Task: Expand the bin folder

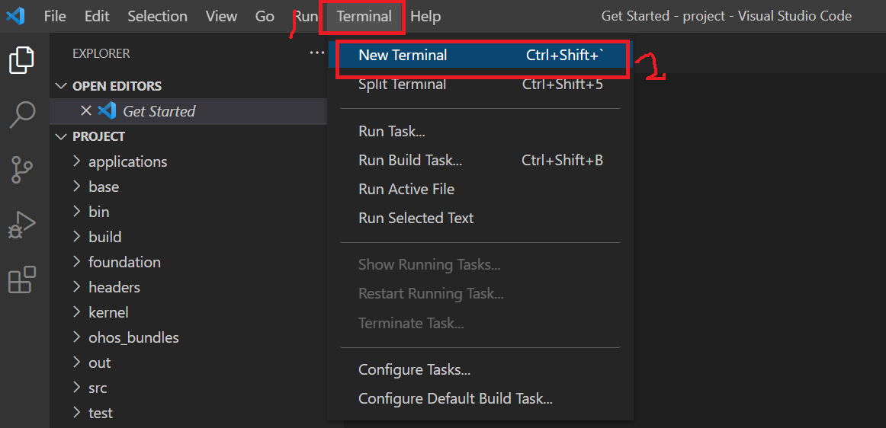Action: (188, 212)
